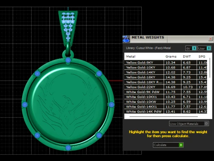Viewport: 214px width, 161px height.
Task: Select the White Gold:14K PdW row
Action: [x=166, y=111]
